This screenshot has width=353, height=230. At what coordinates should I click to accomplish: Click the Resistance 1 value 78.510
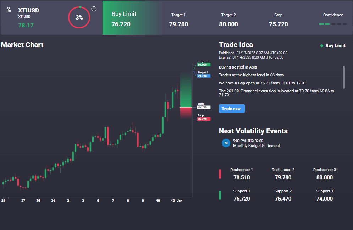pyautogui.click(x=242, y=177)
